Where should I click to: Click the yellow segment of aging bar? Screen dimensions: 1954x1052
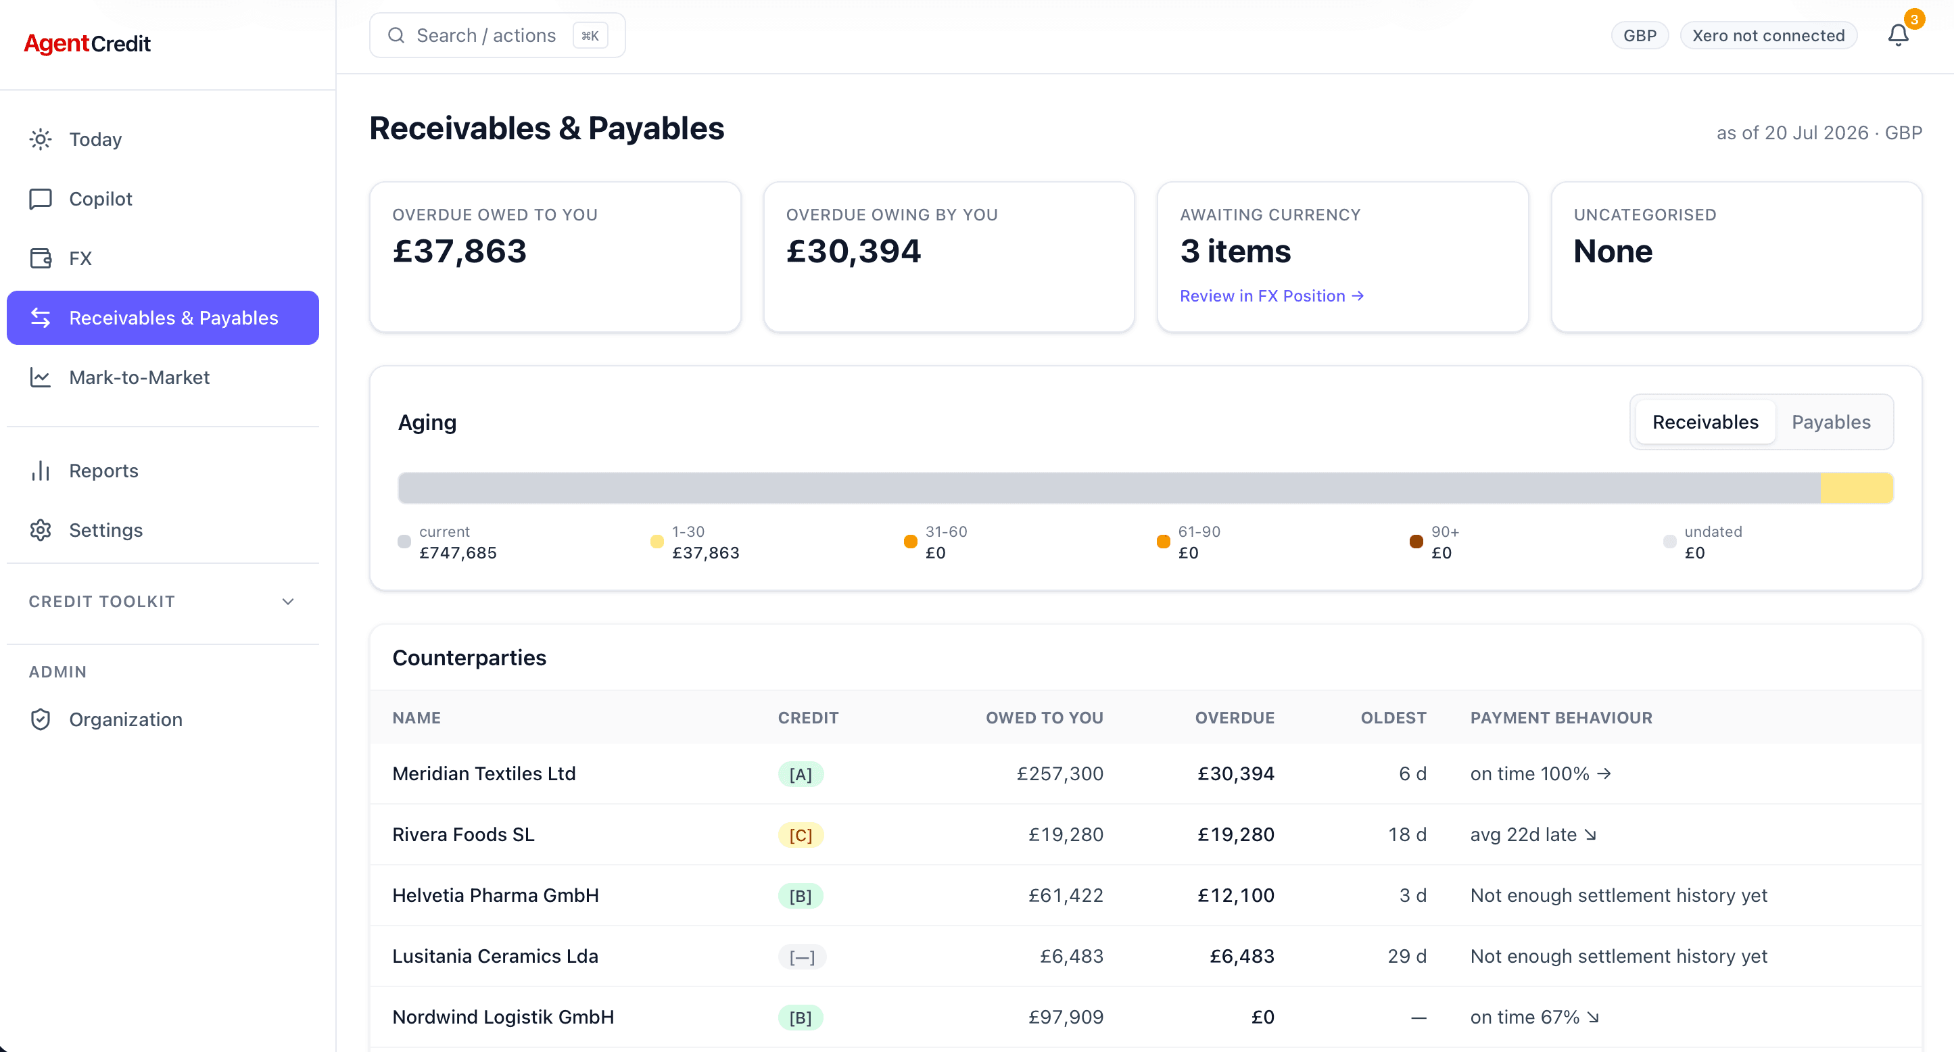(x=1857, y=488)
